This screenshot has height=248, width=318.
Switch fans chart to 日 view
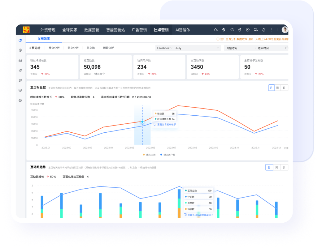(284, 88)
